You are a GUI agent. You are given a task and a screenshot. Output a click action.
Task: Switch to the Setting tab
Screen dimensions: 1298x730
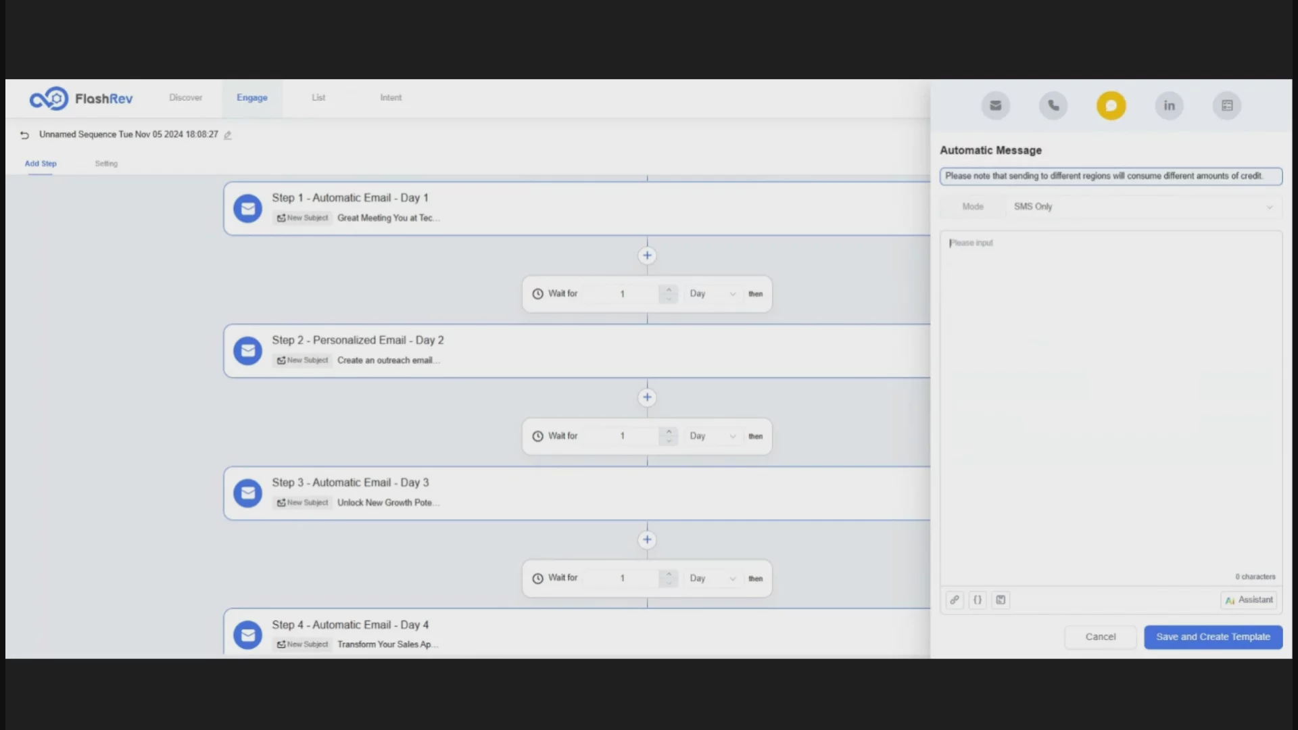106,164
